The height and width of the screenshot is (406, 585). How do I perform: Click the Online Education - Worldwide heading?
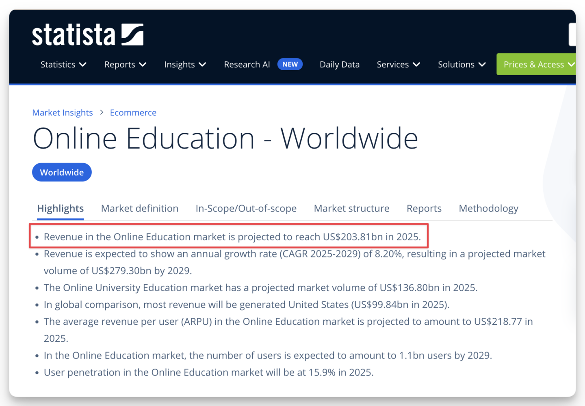[x=225, y=138]
